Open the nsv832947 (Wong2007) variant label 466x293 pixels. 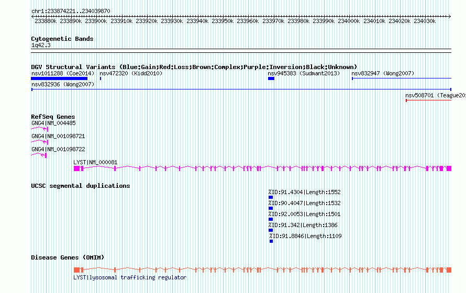pyautogui.click(x=383, y=73)
